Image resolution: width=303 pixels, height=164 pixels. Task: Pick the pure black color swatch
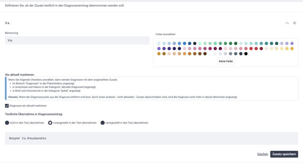tap(246, 54)
